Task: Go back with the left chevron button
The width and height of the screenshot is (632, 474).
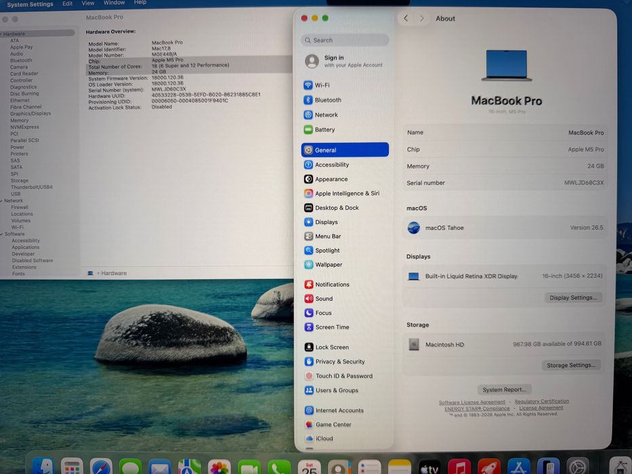Action: point(406,18)
